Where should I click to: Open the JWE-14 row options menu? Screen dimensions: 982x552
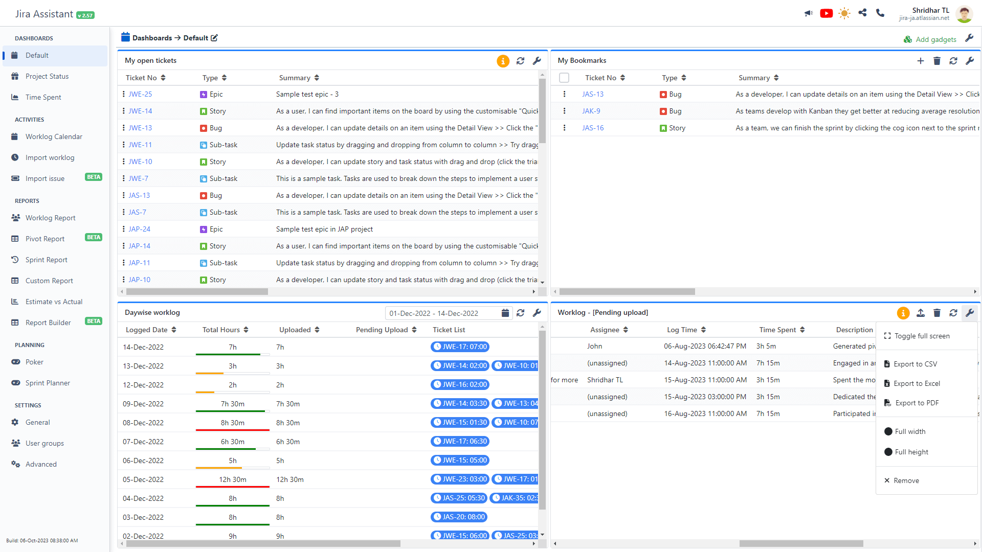click(123, 111)
